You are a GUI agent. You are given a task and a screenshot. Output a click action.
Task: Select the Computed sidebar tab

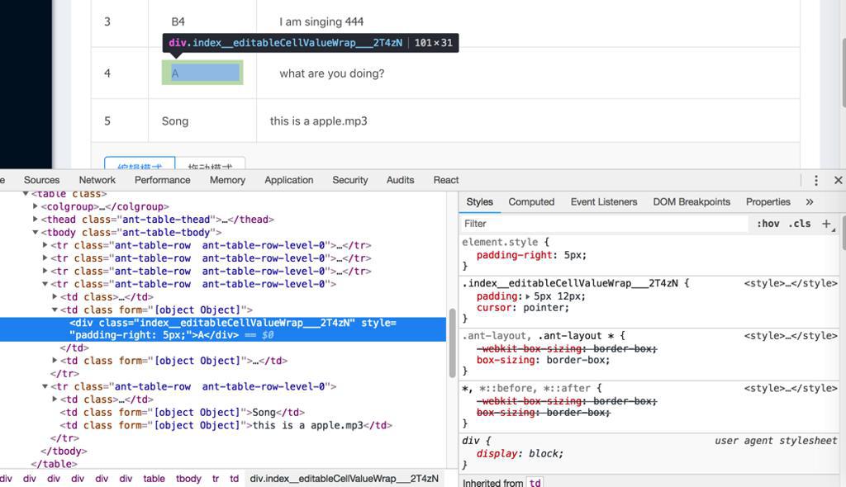pyautogui.click(x=531, y=201)
